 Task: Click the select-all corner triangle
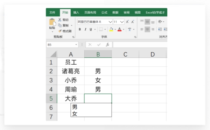53,54
